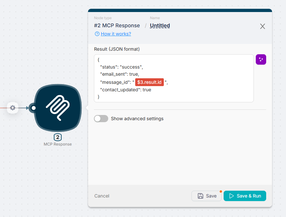This screenshot has height=217, width=286.
Task: Click the Cancel button
Action: [x=102, y=196]
